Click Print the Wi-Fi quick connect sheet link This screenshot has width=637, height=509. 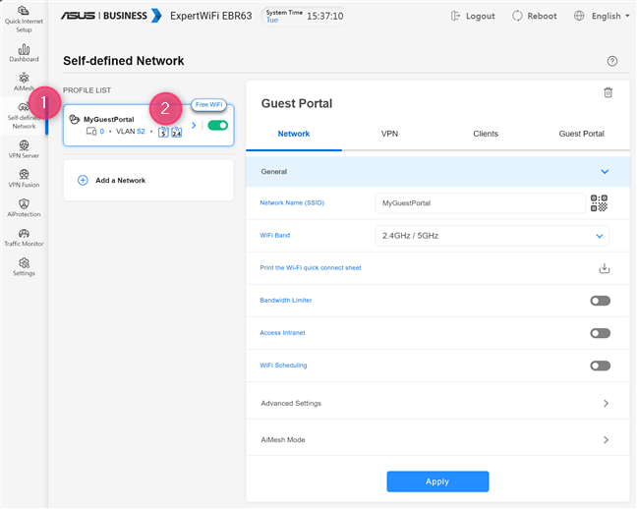311,267
